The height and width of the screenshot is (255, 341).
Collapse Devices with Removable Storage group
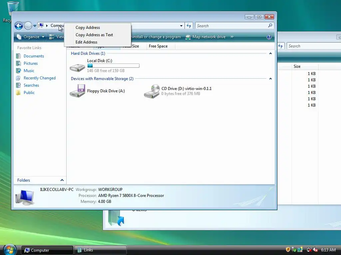tap(270, 79)
